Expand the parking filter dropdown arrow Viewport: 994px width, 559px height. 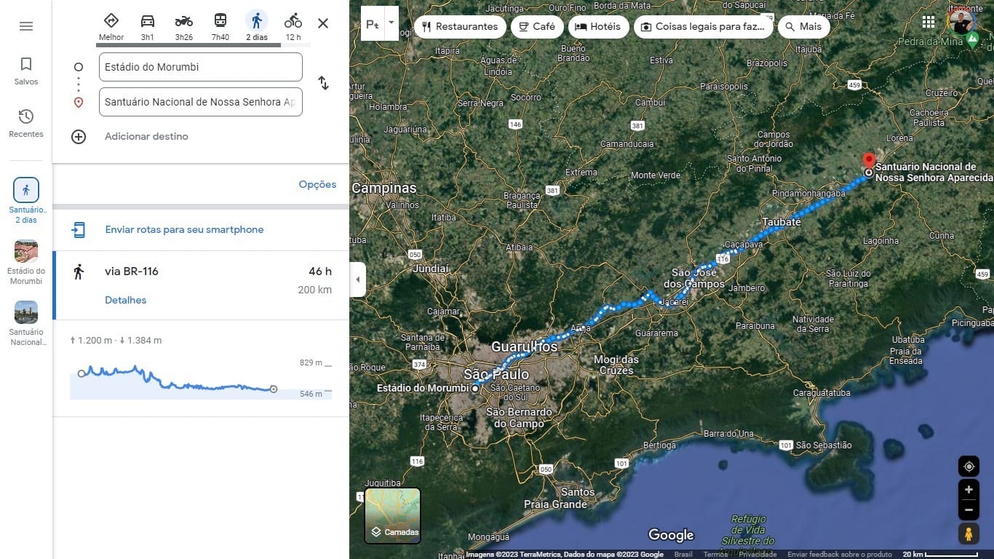pyautogui.click(x=391, y=23)
